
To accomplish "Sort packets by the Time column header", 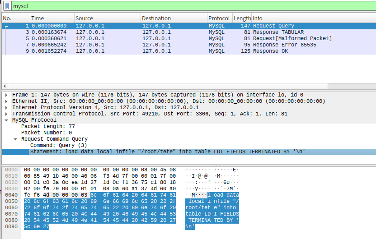I will point(51,18).
